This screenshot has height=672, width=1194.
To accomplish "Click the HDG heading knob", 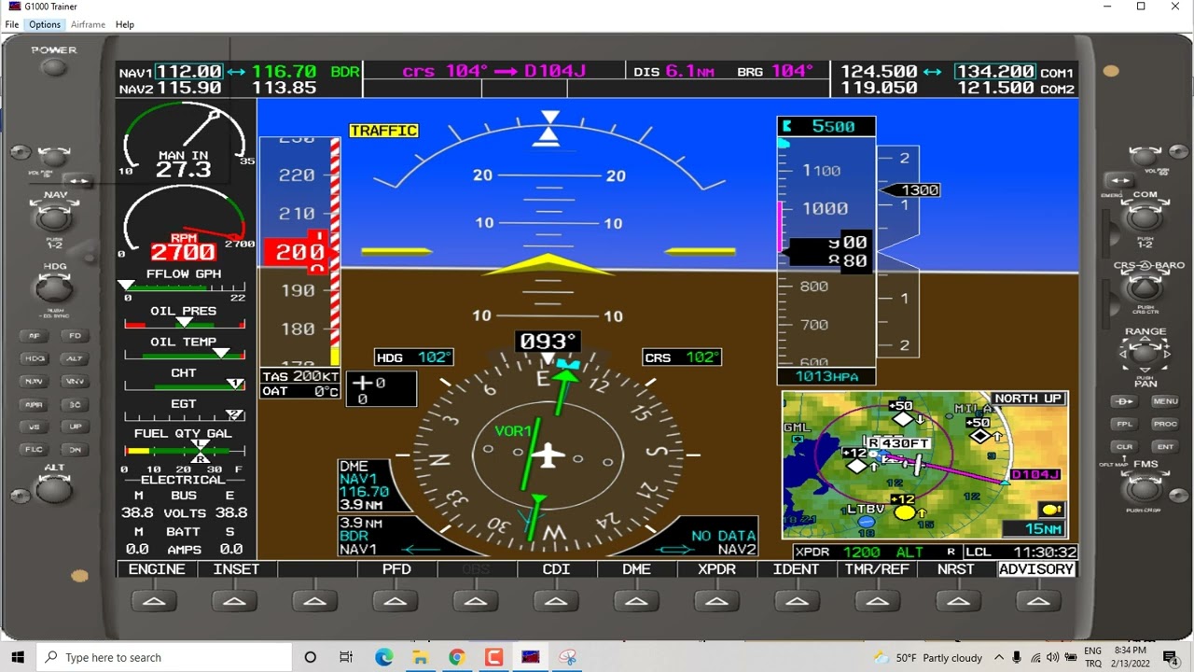I will pyautogui.click(x=54, y=289).
